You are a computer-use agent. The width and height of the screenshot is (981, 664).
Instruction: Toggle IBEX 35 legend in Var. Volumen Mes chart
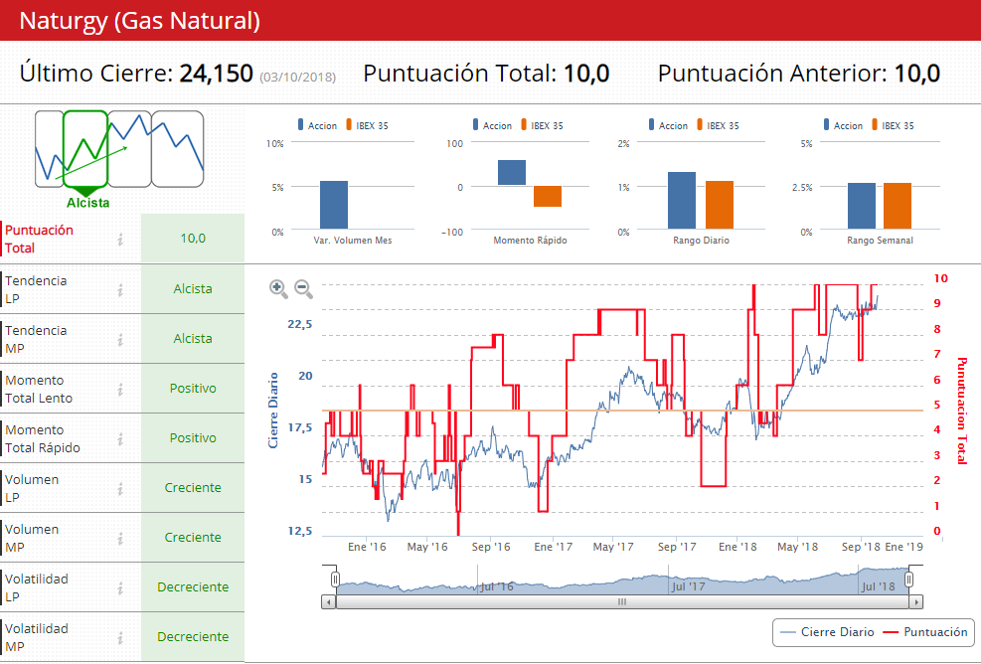pos(367,125)
